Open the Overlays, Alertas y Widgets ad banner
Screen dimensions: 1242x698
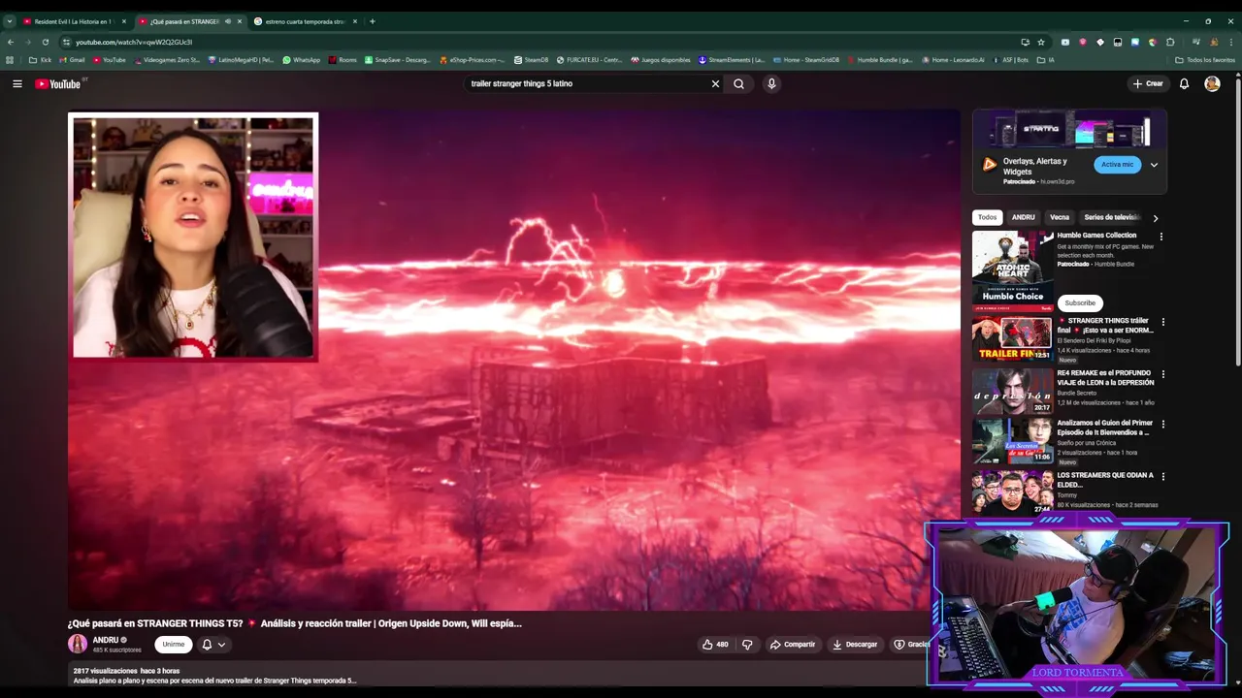click(x=1069, y=129)
